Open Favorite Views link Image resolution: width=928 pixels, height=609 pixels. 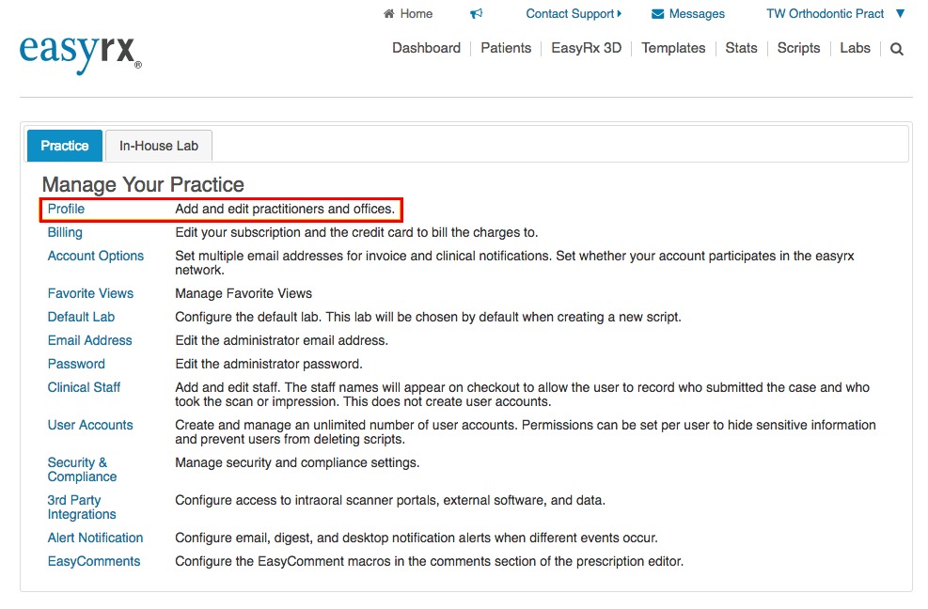click(x=90, y=293)
